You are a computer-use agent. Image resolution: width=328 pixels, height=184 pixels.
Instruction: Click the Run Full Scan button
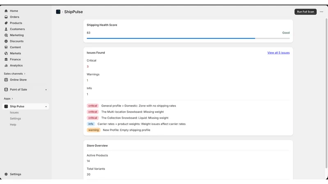click(305, 12)
